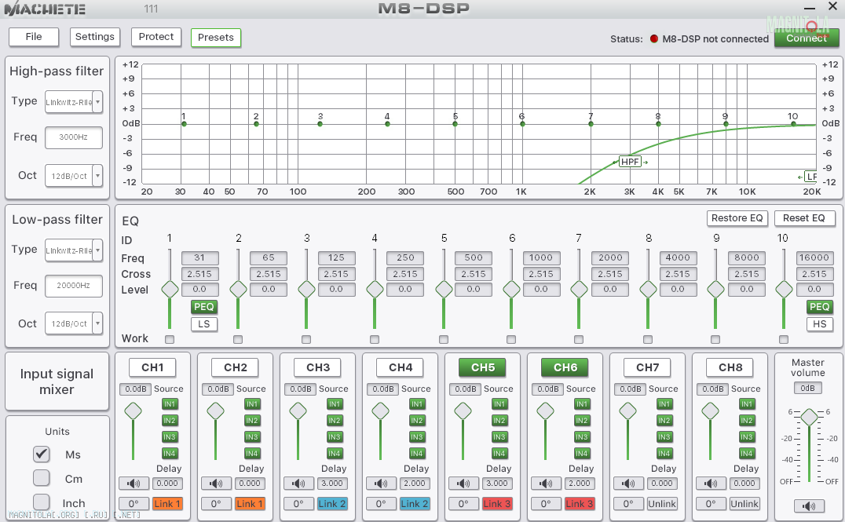The width and height of the screenshot is (845, 522).
Task: Select Inch units checkbox
Action: pyautogui.click(x=42, y=502)
